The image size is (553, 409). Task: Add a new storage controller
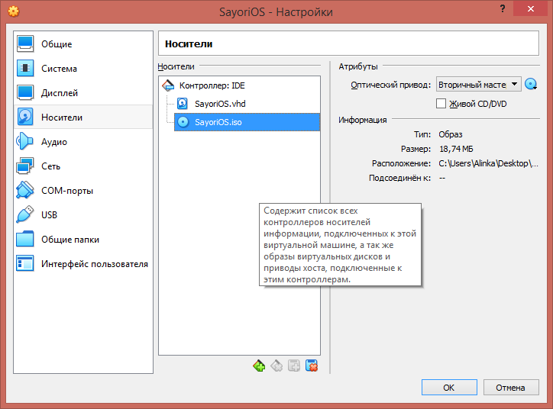259,366
